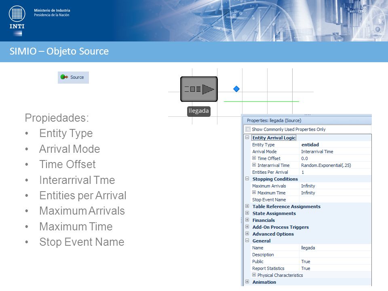The image size is (388, 291).
Task: Click the Entity Type value entidad
Action: 335,145
